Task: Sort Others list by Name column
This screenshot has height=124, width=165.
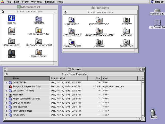Action: 27,79
